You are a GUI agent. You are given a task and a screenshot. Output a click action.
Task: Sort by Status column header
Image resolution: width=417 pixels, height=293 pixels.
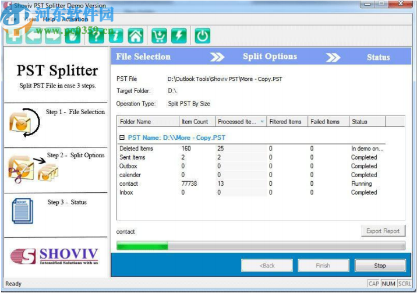pos(367,122)
